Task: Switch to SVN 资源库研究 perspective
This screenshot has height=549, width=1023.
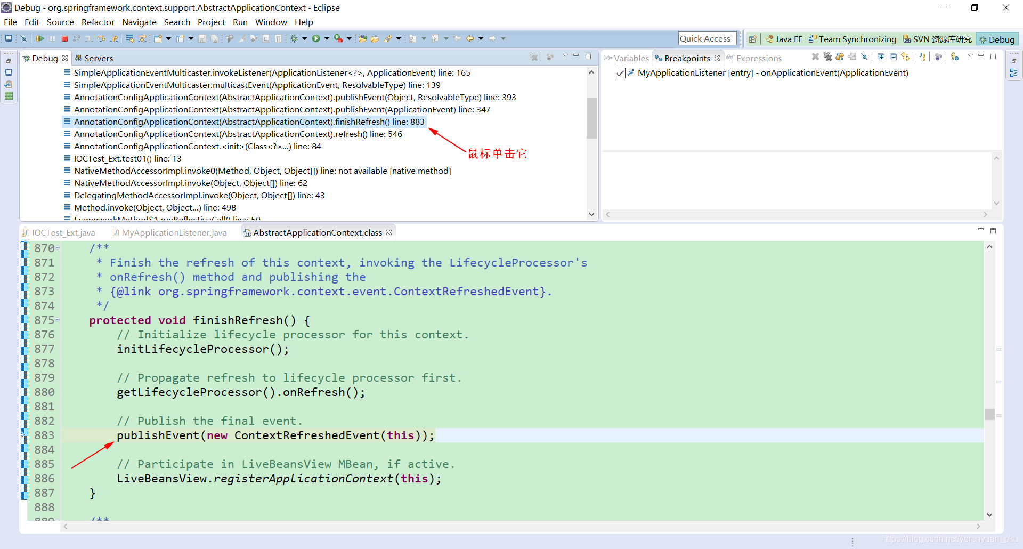Action: coord(937,39)
